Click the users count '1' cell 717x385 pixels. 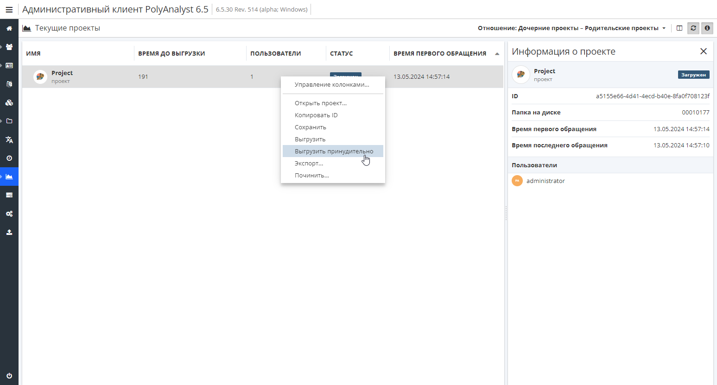tap(252, 76)
